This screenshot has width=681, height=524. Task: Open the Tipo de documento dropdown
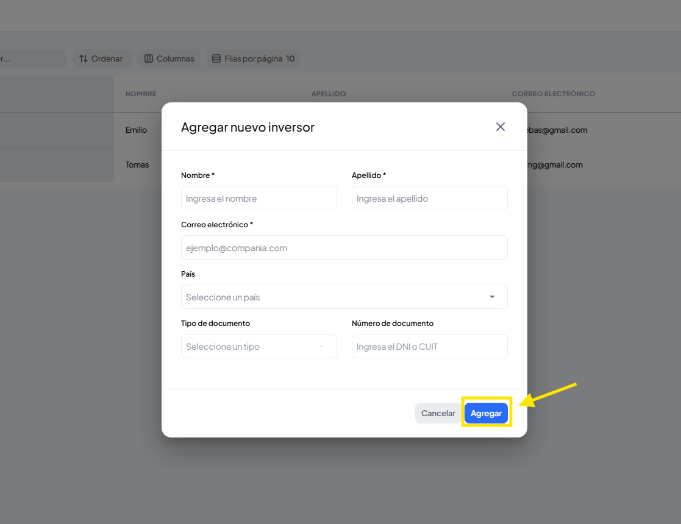coord(258,346)
